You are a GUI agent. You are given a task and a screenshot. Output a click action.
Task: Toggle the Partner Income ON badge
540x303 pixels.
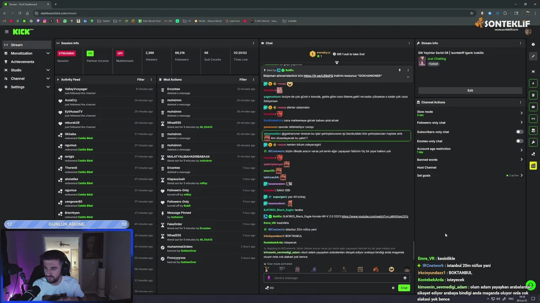[x=90, y=53]
